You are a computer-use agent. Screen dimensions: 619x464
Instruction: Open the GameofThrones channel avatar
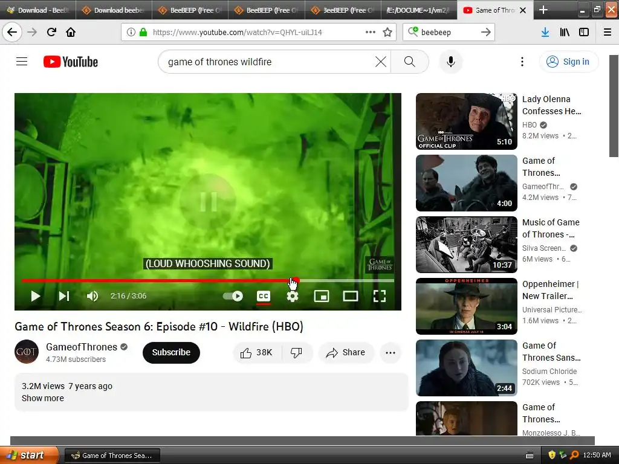click(27, 352)
